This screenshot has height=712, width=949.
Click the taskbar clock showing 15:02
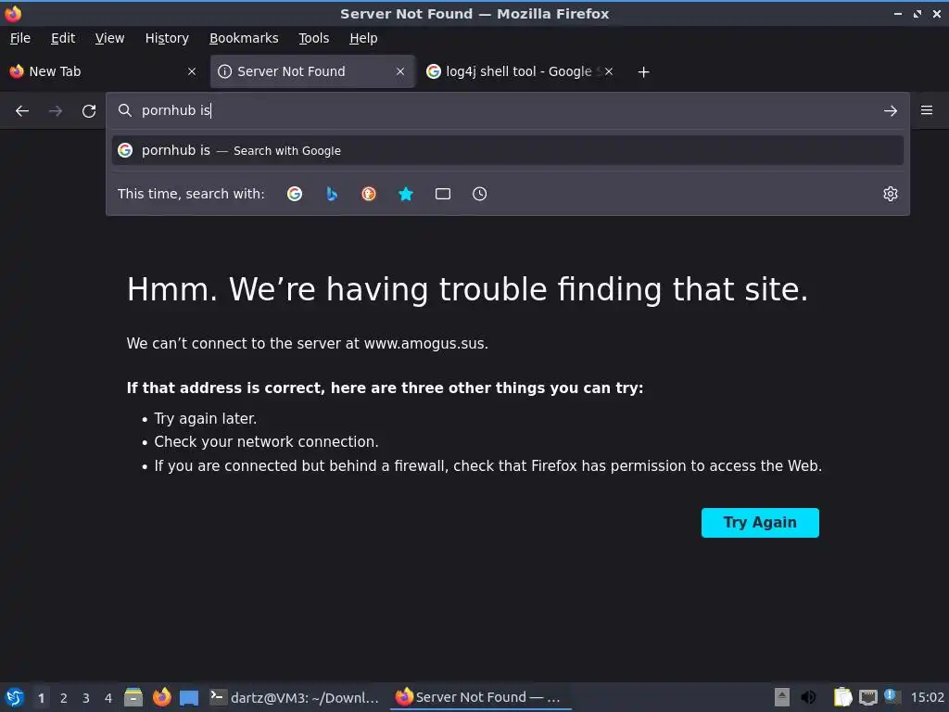927,697
